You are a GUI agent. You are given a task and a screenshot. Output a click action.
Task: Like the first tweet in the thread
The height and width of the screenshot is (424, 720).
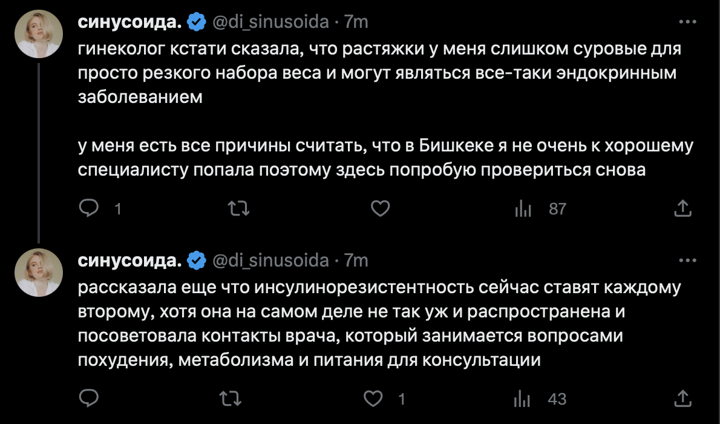[x=379, y=209]
